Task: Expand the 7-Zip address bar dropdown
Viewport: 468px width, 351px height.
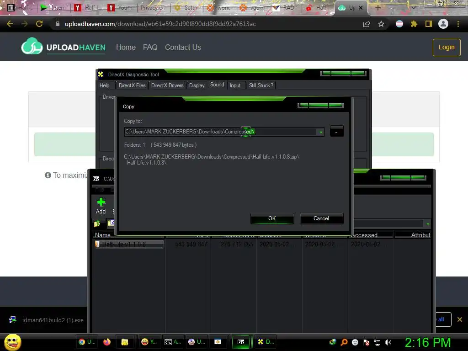Action: point(428,224)
